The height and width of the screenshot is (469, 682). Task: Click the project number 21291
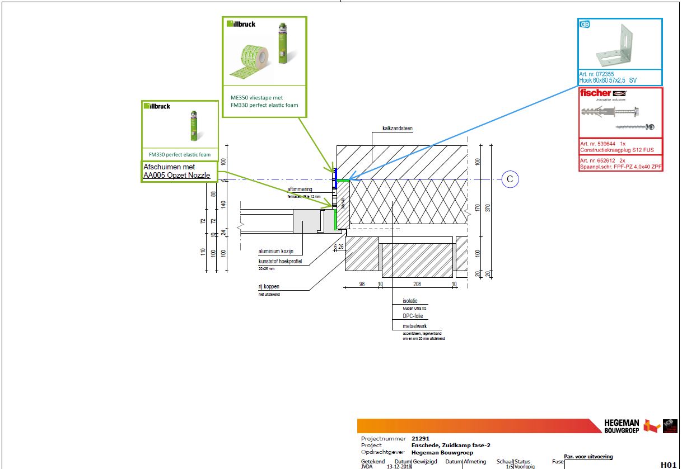point(422,439)
